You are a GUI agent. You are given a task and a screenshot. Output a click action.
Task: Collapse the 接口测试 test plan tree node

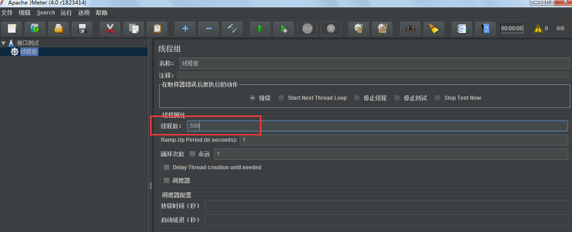coord(4,43)
